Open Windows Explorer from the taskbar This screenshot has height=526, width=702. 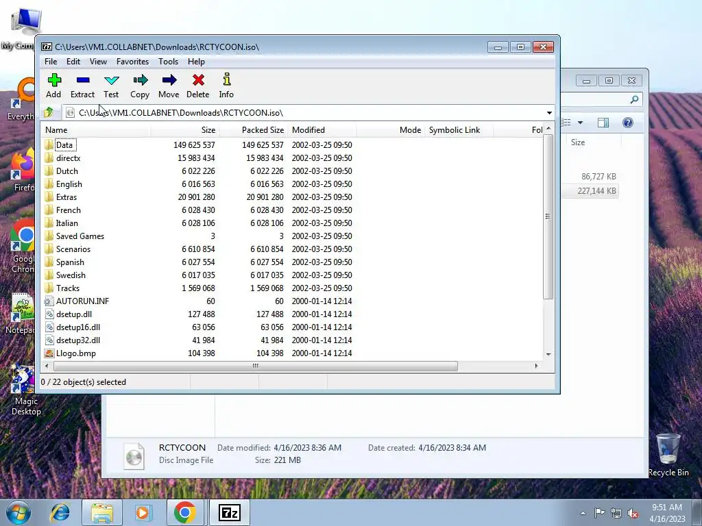102,512
